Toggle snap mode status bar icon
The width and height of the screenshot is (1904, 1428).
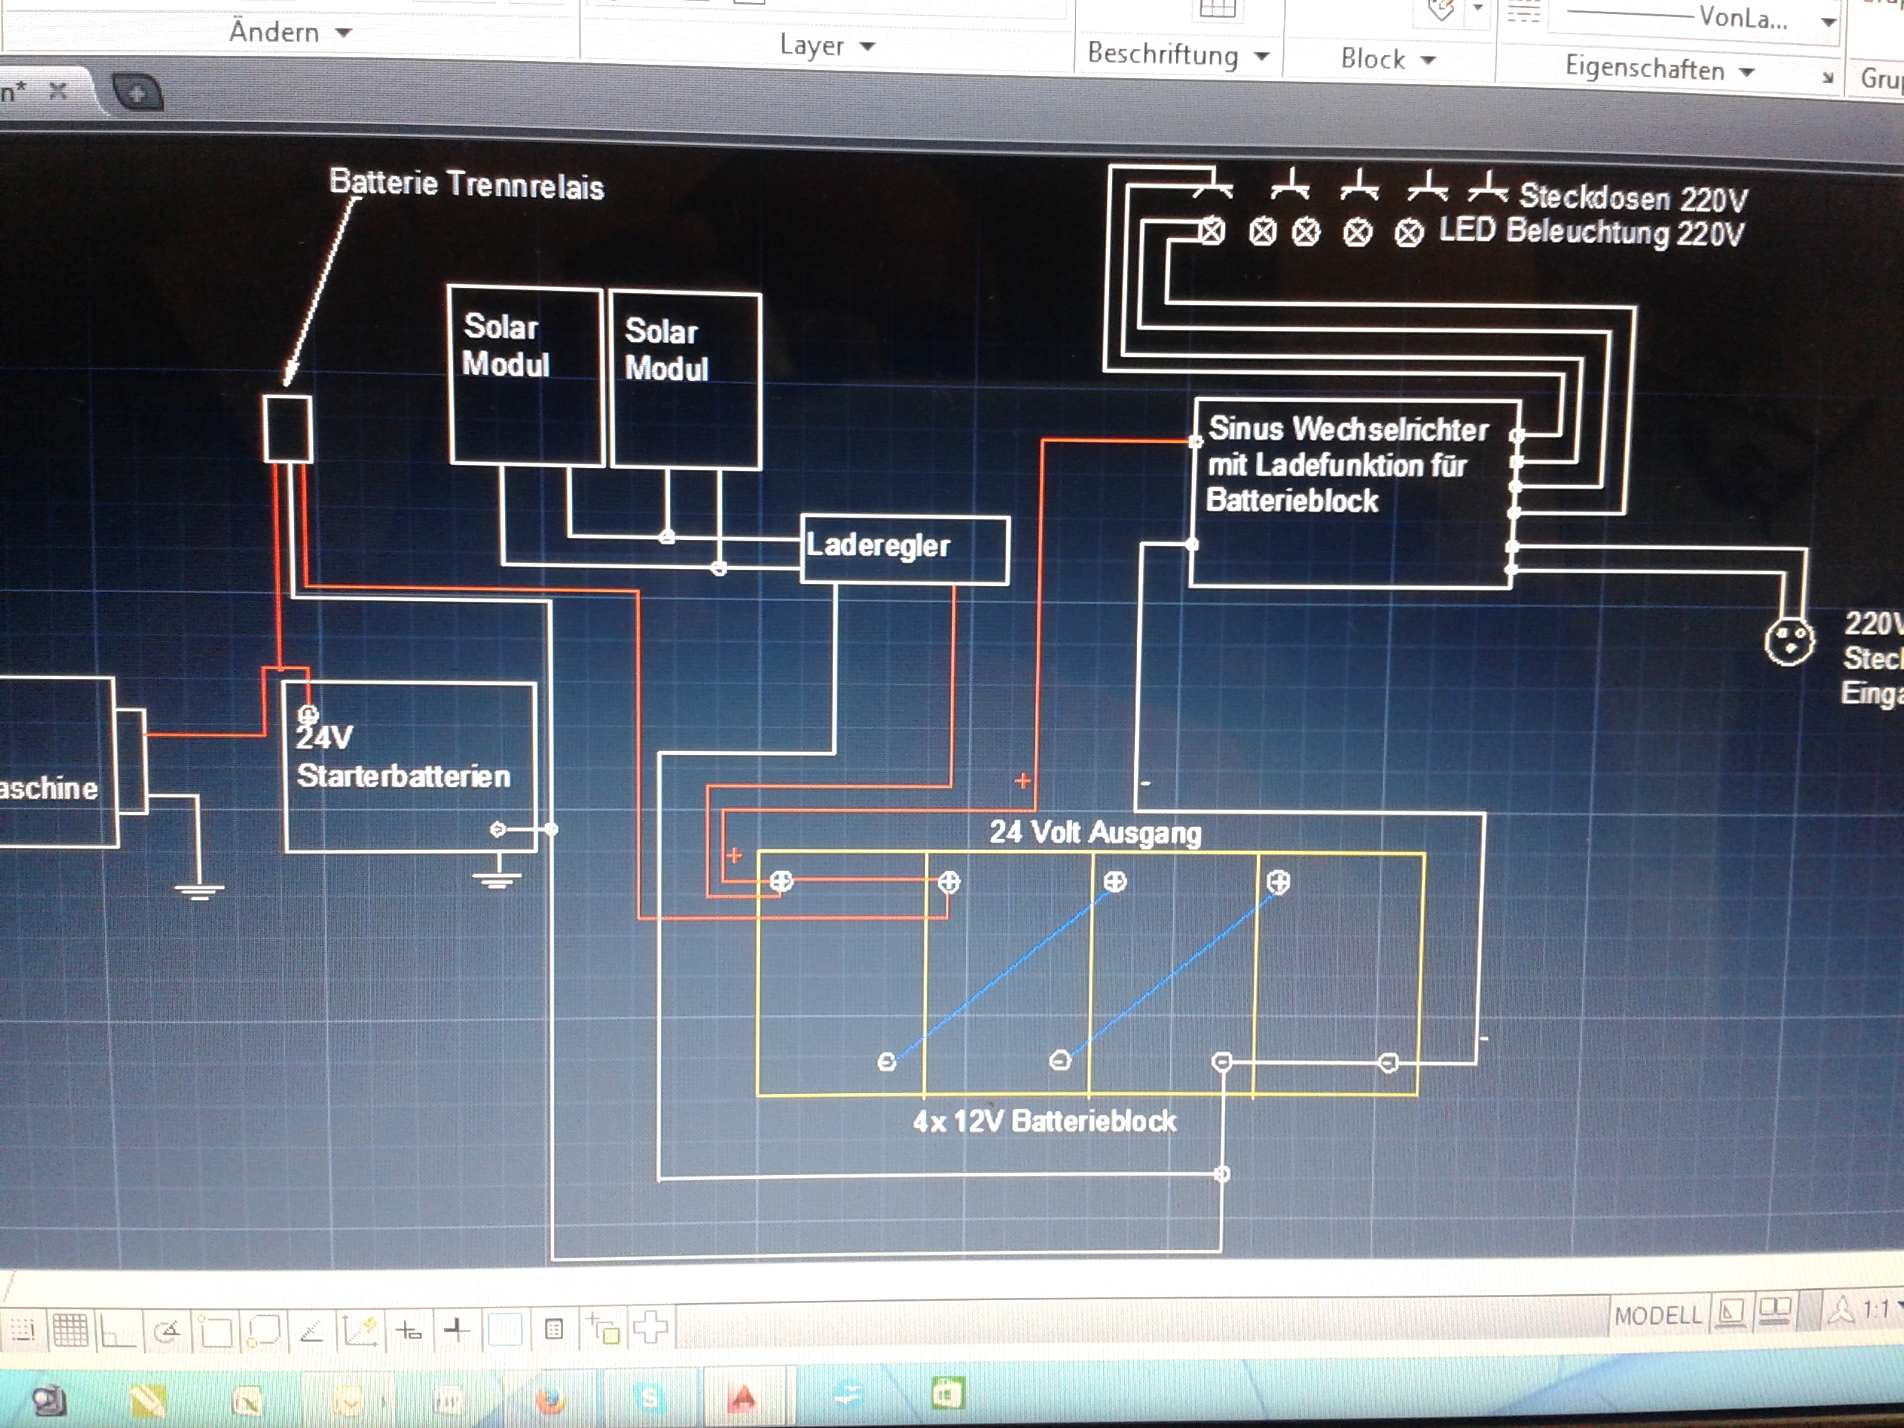point(22,1331)
